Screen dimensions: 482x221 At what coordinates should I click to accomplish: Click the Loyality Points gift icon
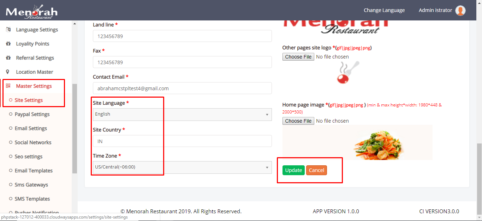click(8, 44)
